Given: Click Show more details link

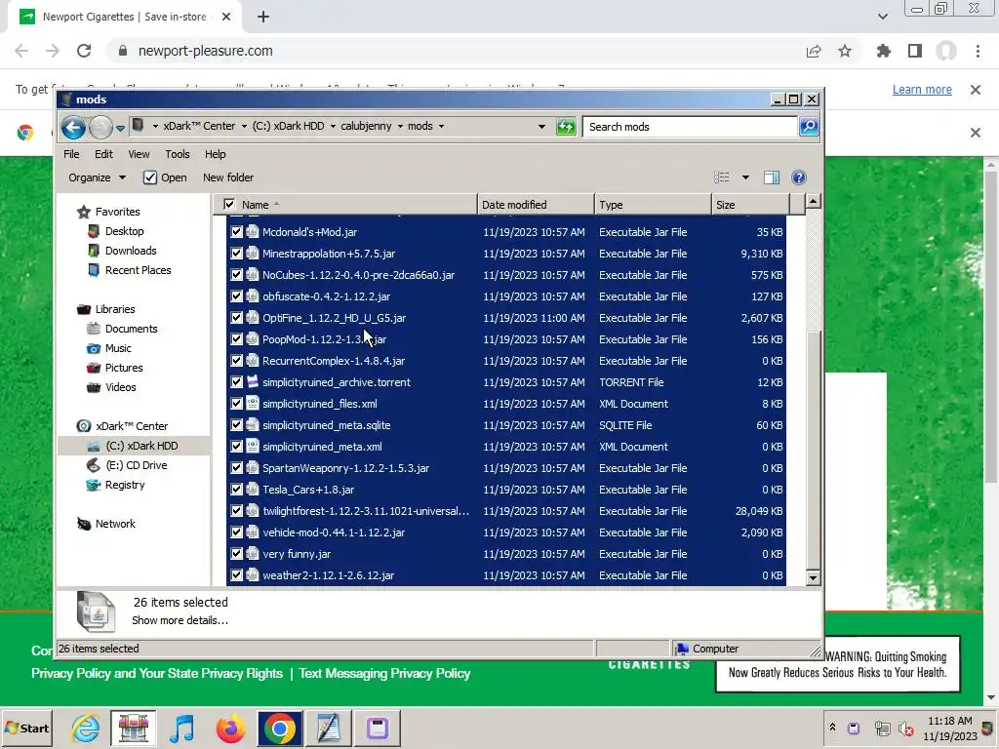Looking at the screenshot, I should click(x=180, y=620).
